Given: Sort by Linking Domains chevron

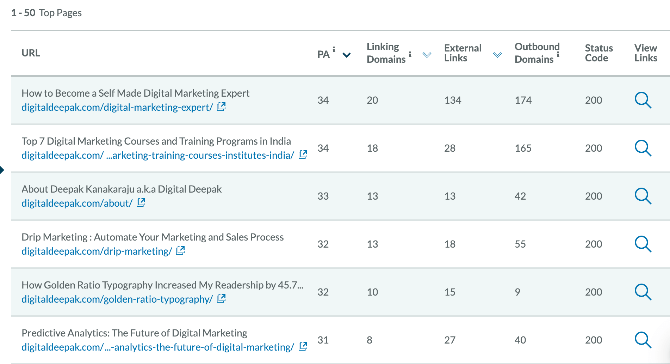Looking at the screenshot, I should pos(427,55).
